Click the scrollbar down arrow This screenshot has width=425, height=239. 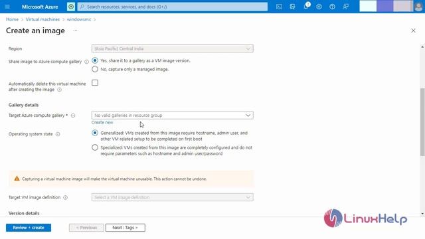coord(422,214)
